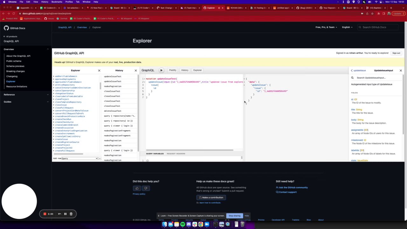Close the UpdateIssueInput docs panel
Viewport: 407px width, 229px height.
[x=401, y=71]
